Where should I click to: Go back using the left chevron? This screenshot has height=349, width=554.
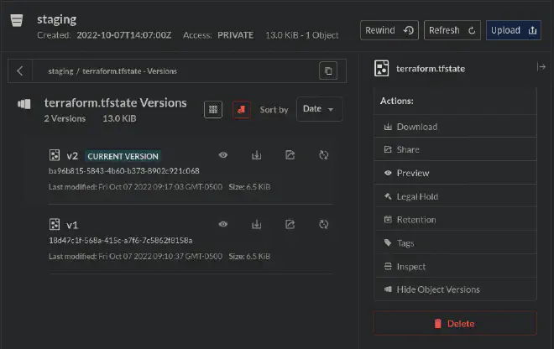20,71
